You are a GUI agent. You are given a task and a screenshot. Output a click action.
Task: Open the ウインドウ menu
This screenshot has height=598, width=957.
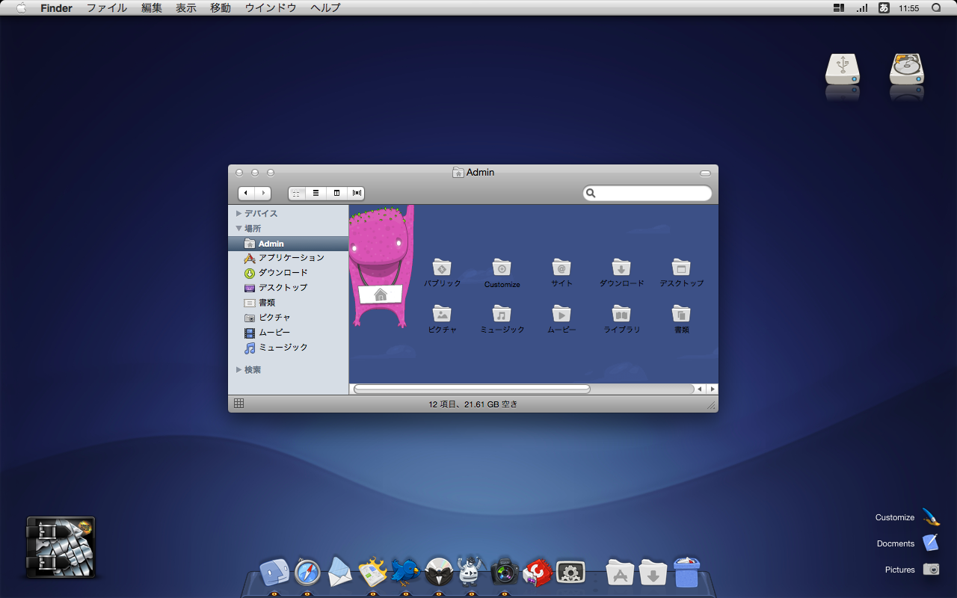(x=271, y=7)
